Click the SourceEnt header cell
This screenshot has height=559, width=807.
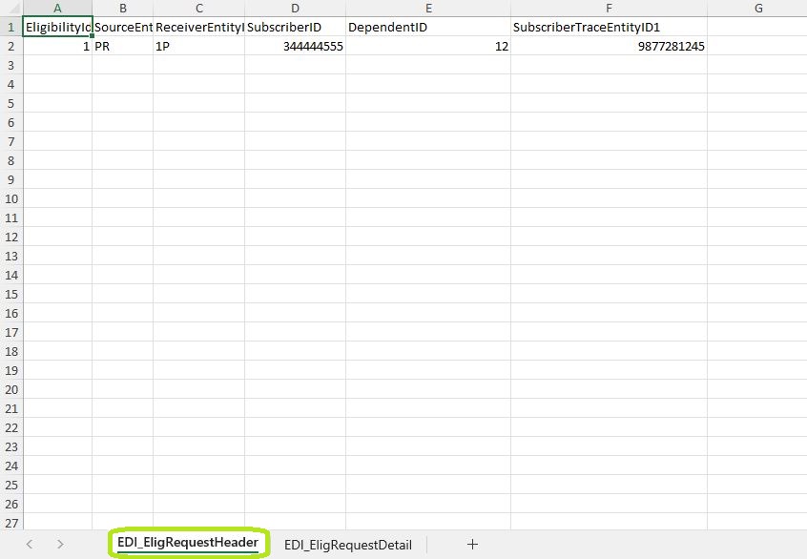122,27
